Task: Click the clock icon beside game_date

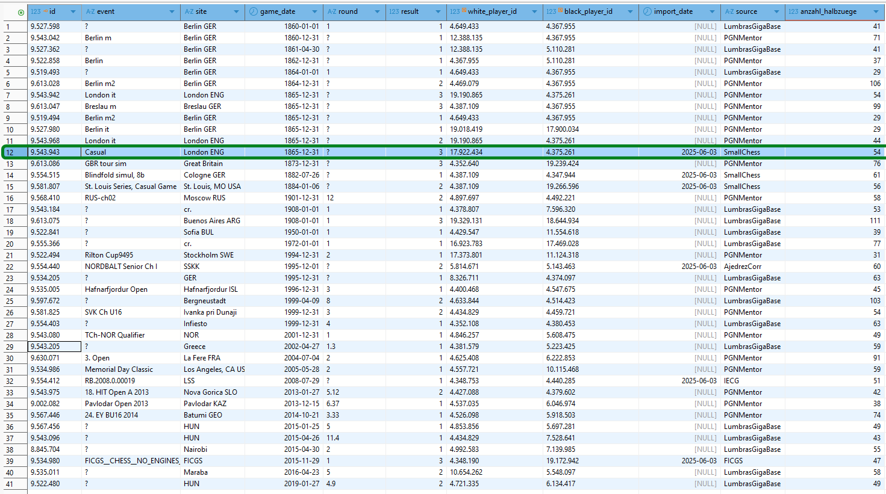Action: [x=253, y=11]
